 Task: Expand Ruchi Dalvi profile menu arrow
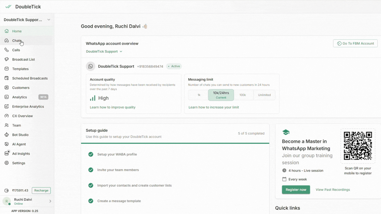coord(50,201)
